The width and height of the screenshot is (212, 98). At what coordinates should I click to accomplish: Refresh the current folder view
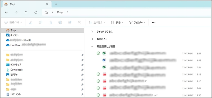point(36,12)
